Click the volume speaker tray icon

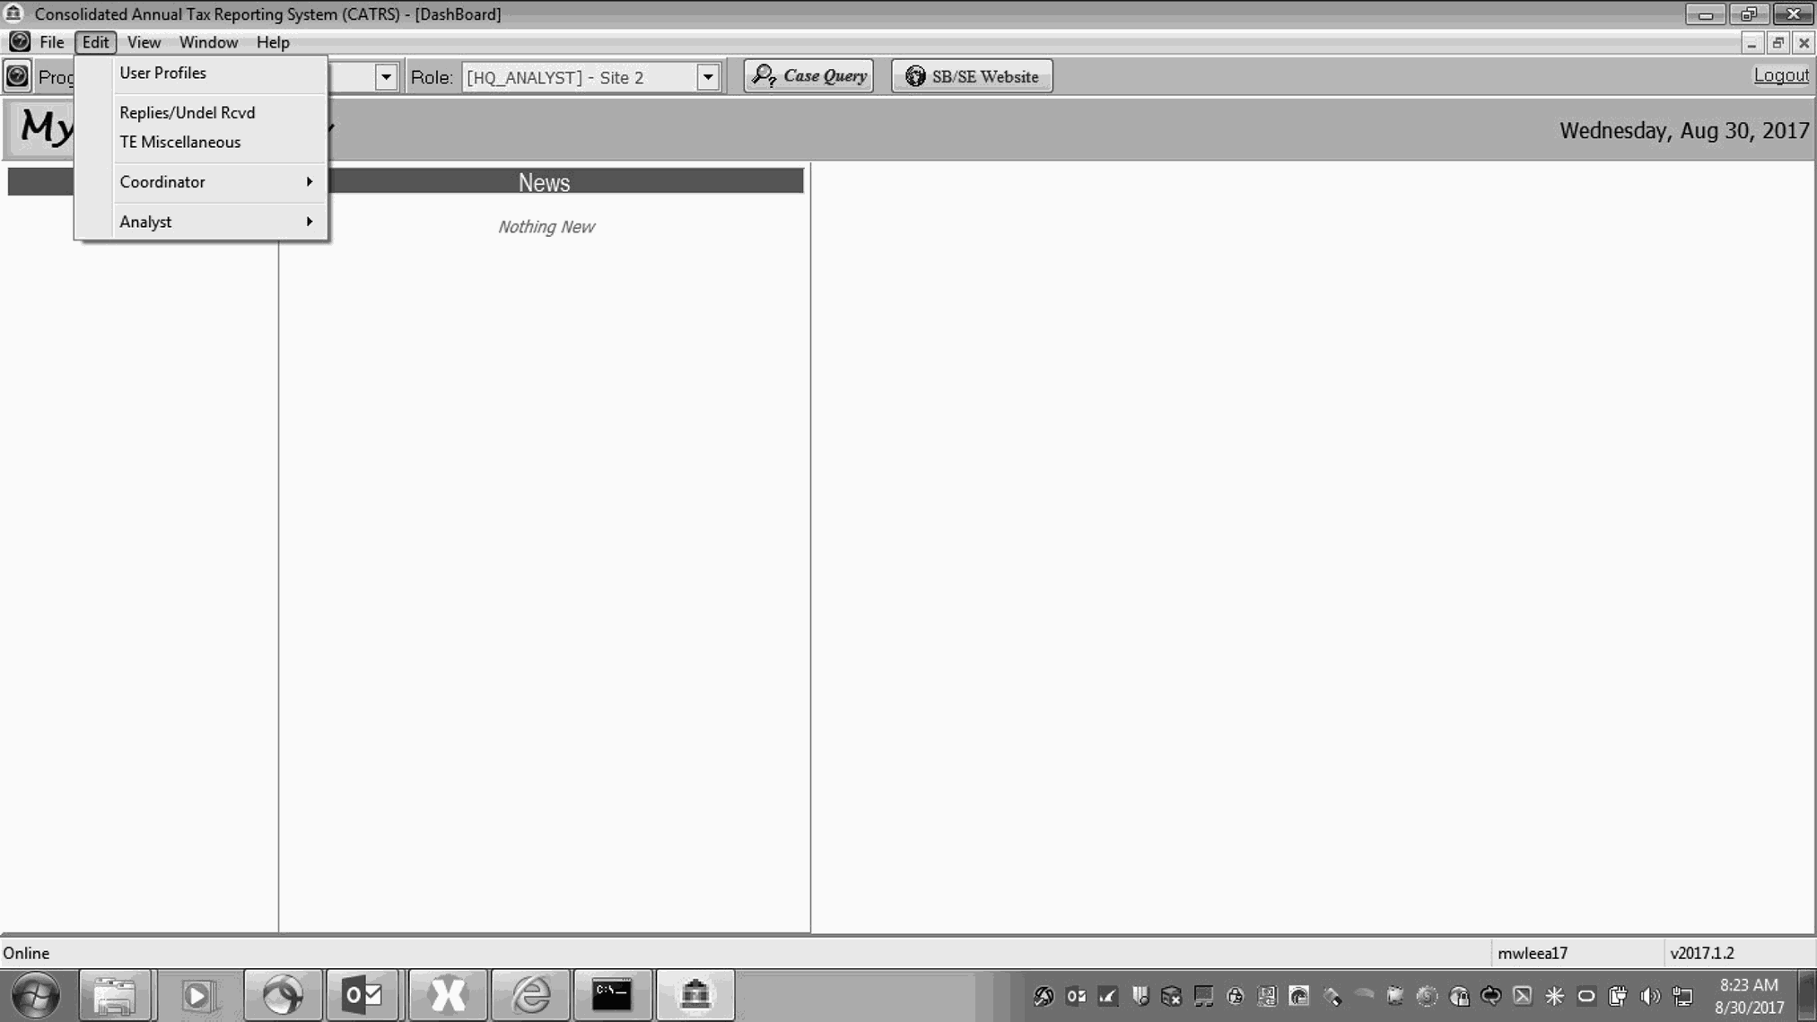coord(1649,996)
